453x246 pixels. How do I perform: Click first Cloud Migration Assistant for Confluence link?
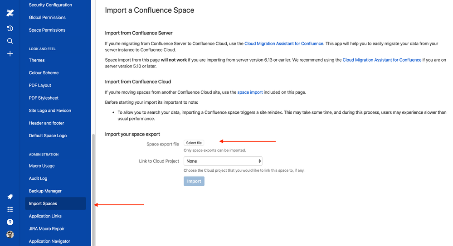284,43
